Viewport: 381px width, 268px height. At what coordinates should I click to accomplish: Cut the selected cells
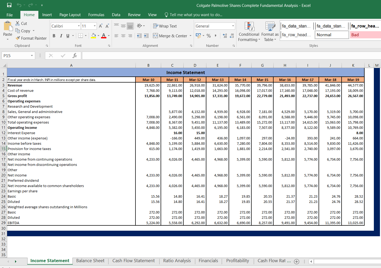click(x=21, y=23)
